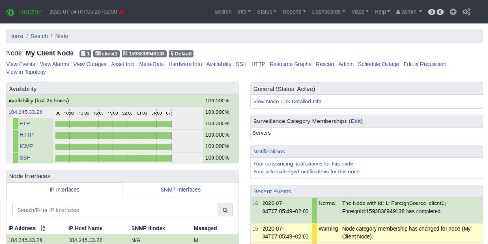Click the IP Host Name column header
The height and width of the screenshot is (244, 488).
click(x=85, y=228)
